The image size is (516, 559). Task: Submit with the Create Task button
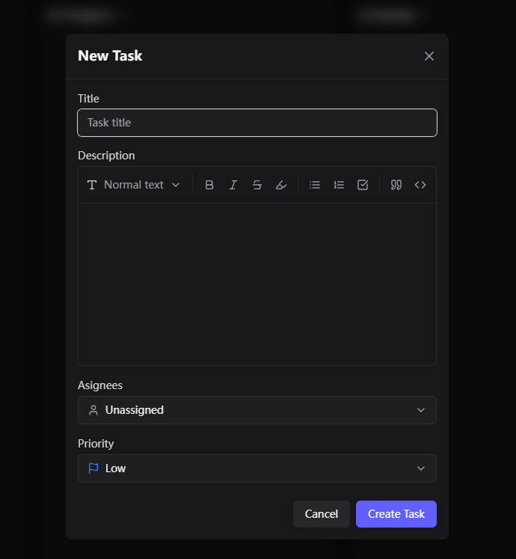point(396,514)
